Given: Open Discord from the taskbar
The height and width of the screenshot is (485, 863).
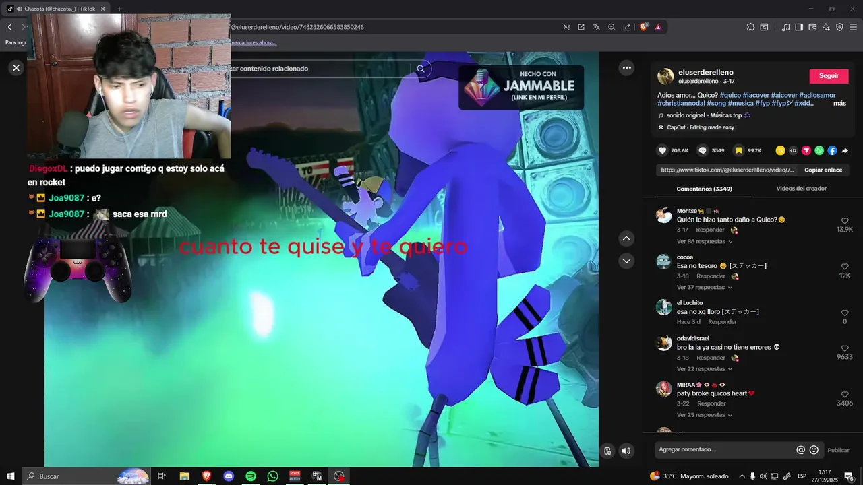Looking at the screenshot, I should tap(229, 476).
